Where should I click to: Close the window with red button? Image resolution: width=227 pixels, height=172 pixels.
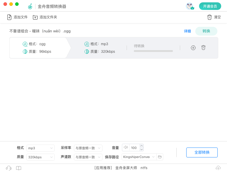(5, 4)
